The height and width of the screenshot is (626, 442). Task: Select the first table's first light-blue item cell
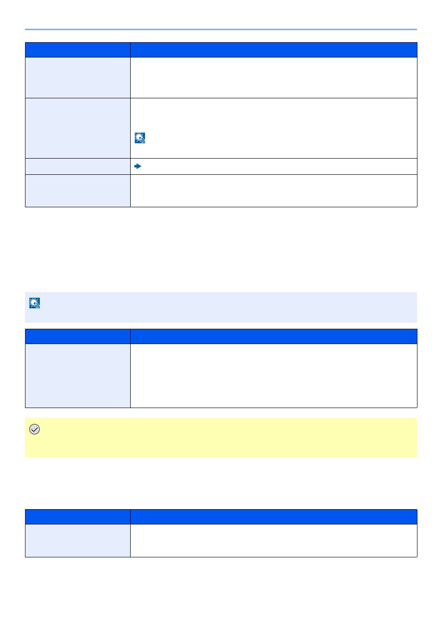coord(78,77)
